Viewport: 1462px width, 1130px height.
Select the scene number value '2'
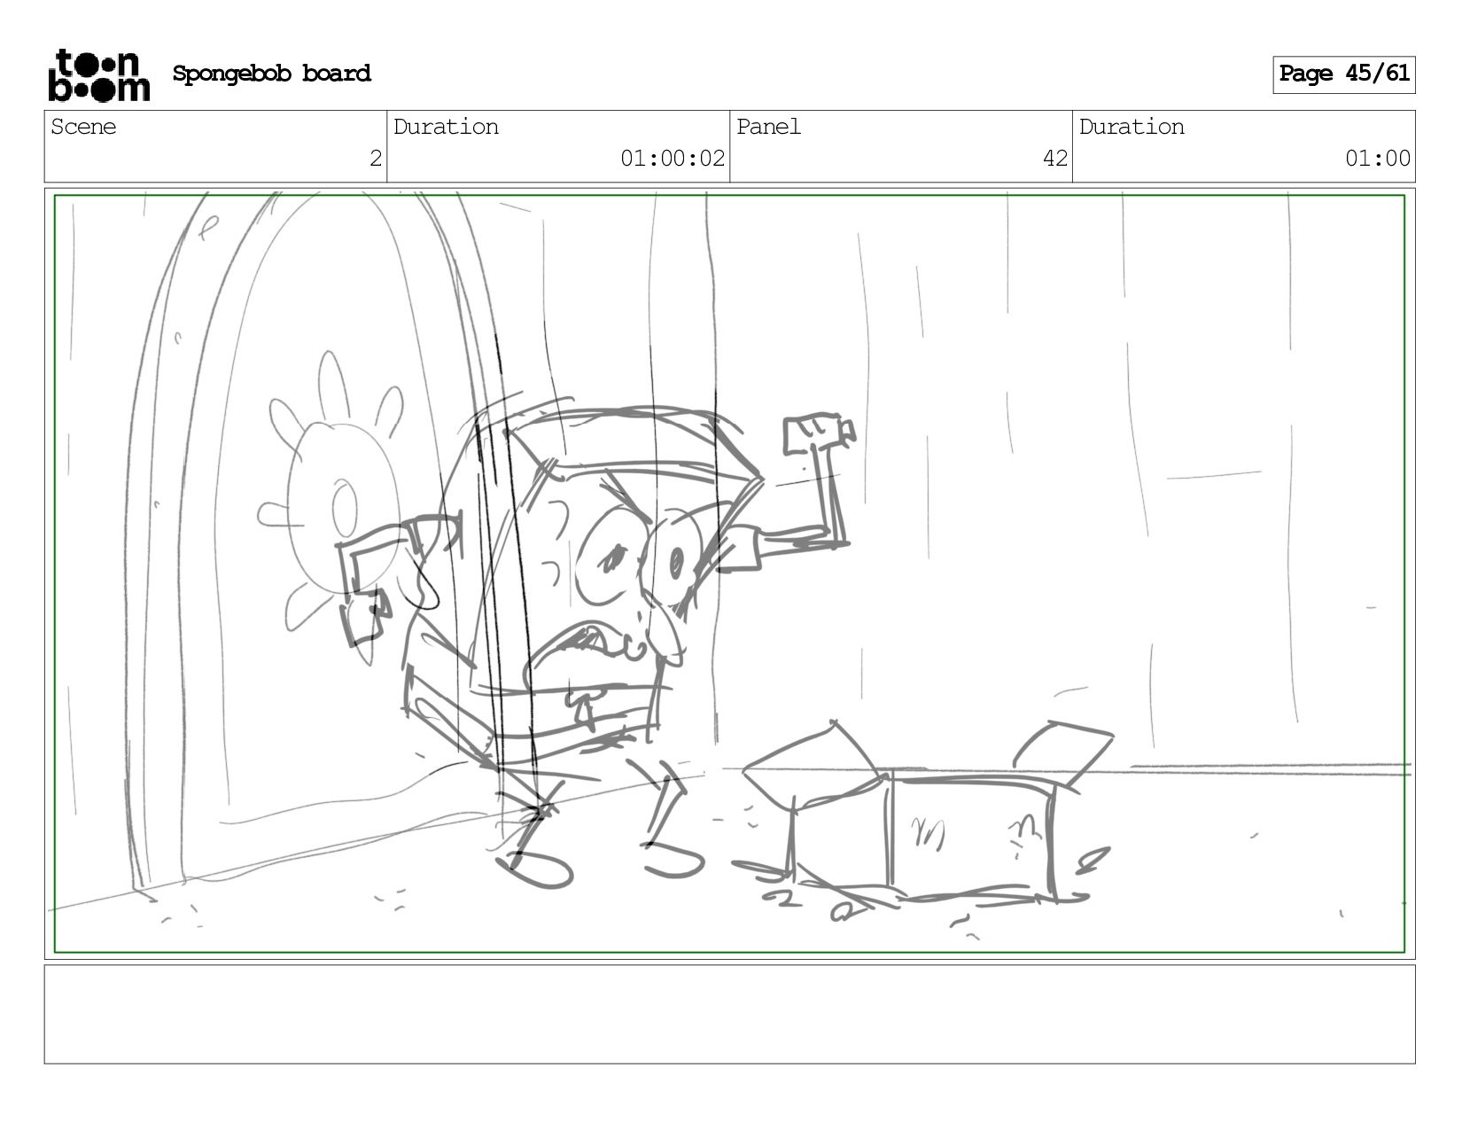[376, 159]
